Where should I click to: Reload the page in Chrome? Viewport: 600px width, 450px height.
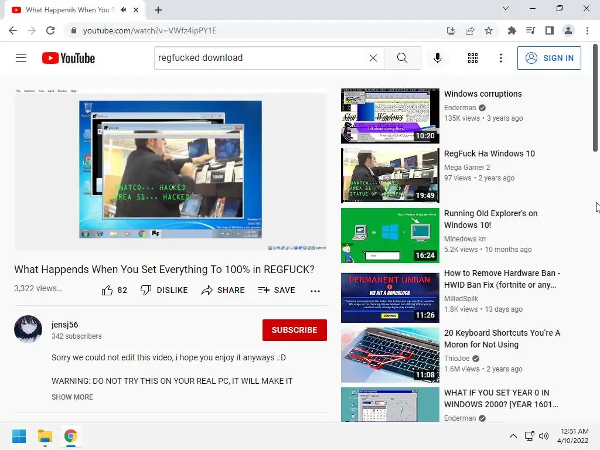click(x=50, y=30)
